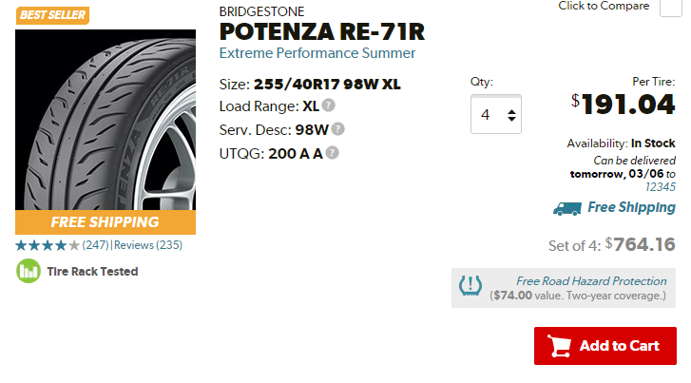Click the Road Hazard Protection tire icon

click(x=470, y=287)
